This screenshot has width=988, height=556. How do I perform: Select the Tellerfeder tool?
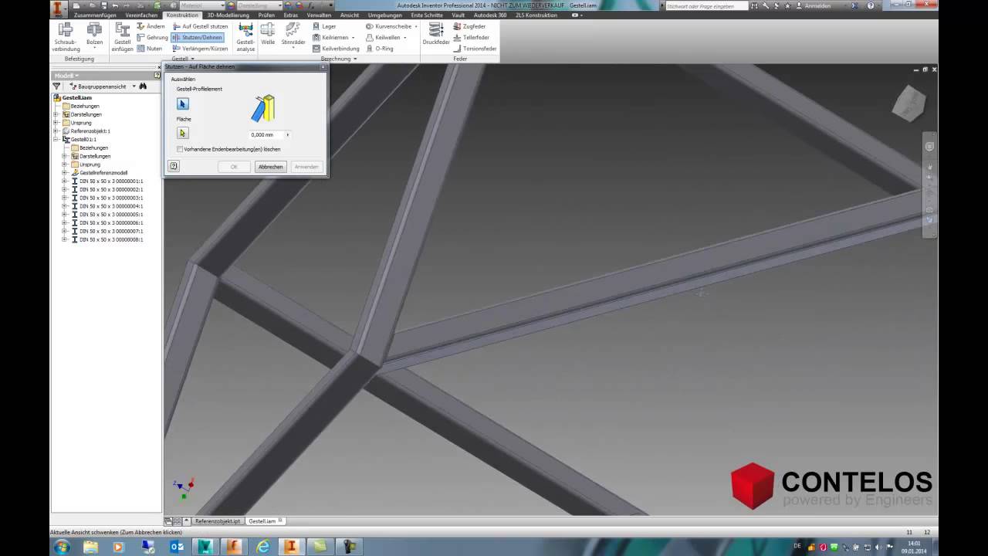click(472, 37)
